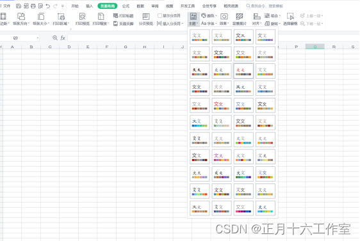Image resolution: width=360 pixels, height=241 pixels.
Task: Select column H header
Action: pyautogui.click(x=145, y=47)
